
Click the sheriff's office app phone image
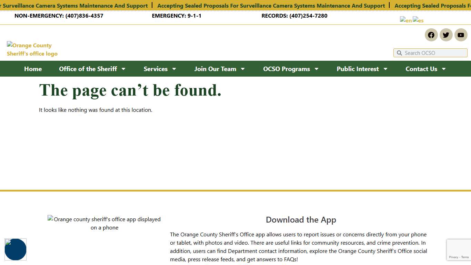pos(104,223)
